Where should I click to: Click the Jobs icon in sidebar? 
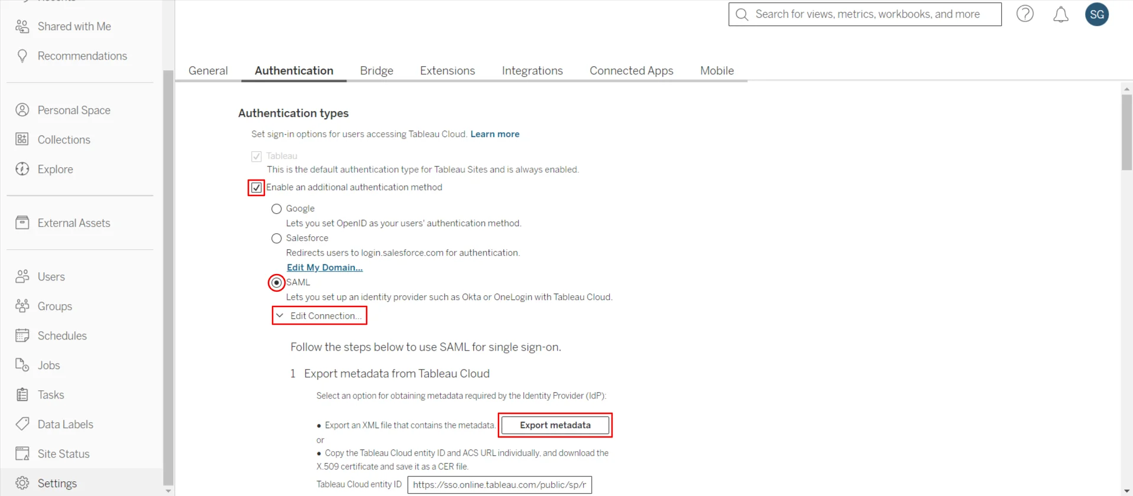(x=22, y=365)
